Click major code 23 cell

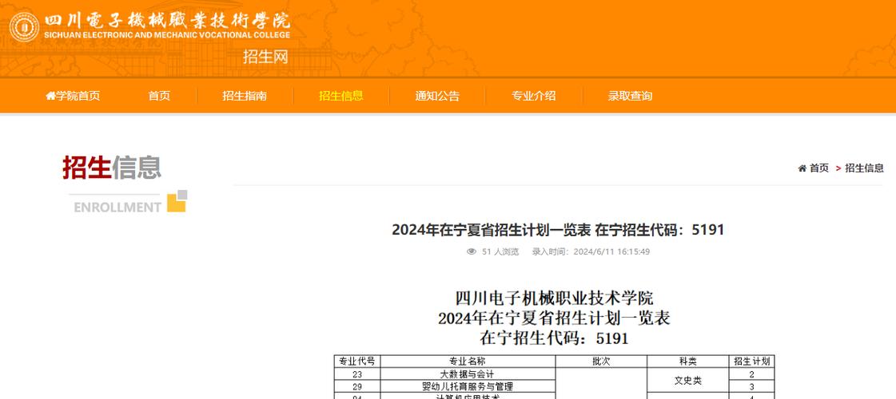357,374
